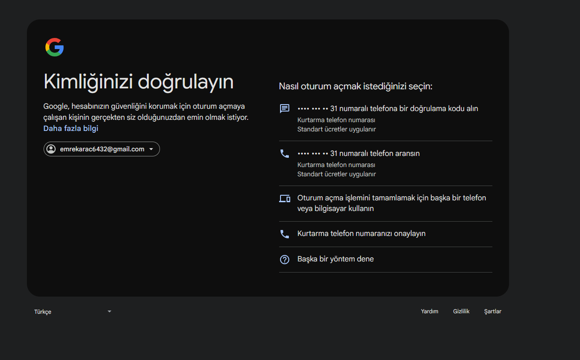This screenshot has width=580, height=360.
Task: Click the emrekarac6432@gmail.com account text
Action: click(102, 149)
